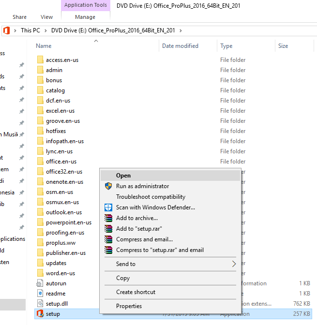This screenshot has height=325, width=317.
Task: Click the plications item in the sidebar
Action: (13, 239)
